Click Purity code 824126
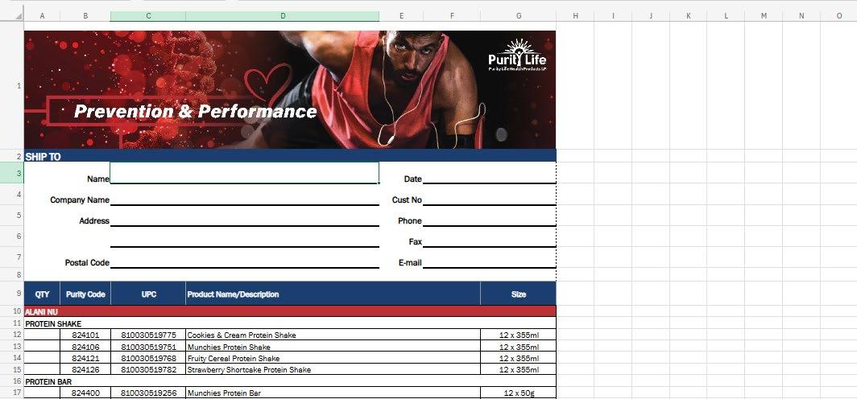Image resolution: width=857 pixels, height=399 pixels. coord(85,369)
